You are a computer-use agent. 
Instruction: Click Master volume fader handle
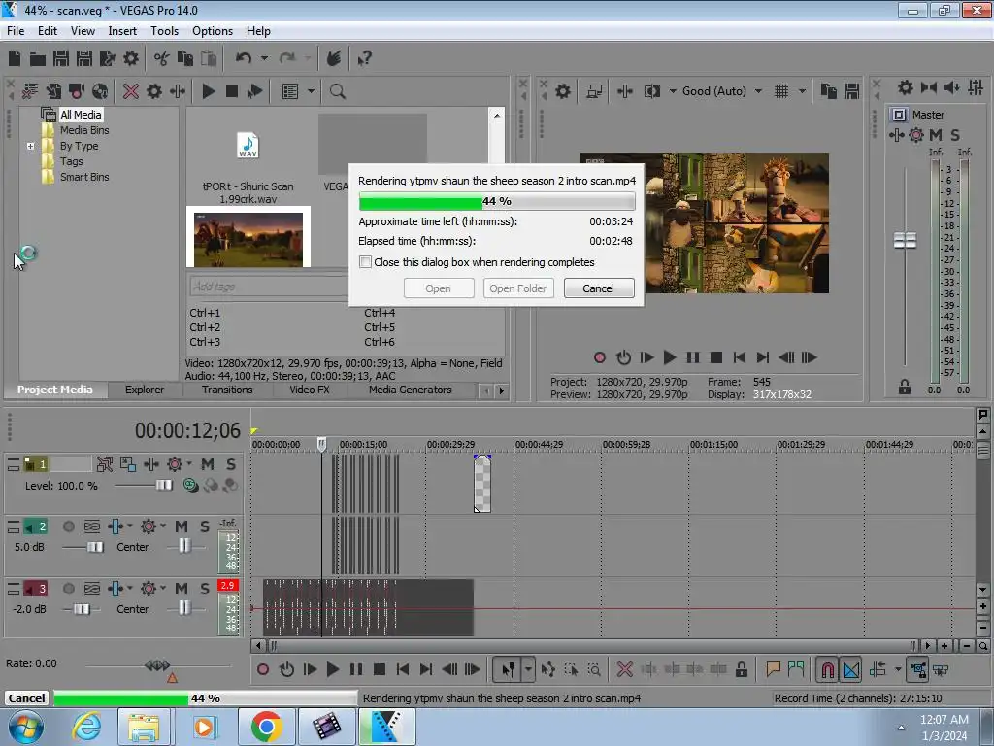click(905, 241)
